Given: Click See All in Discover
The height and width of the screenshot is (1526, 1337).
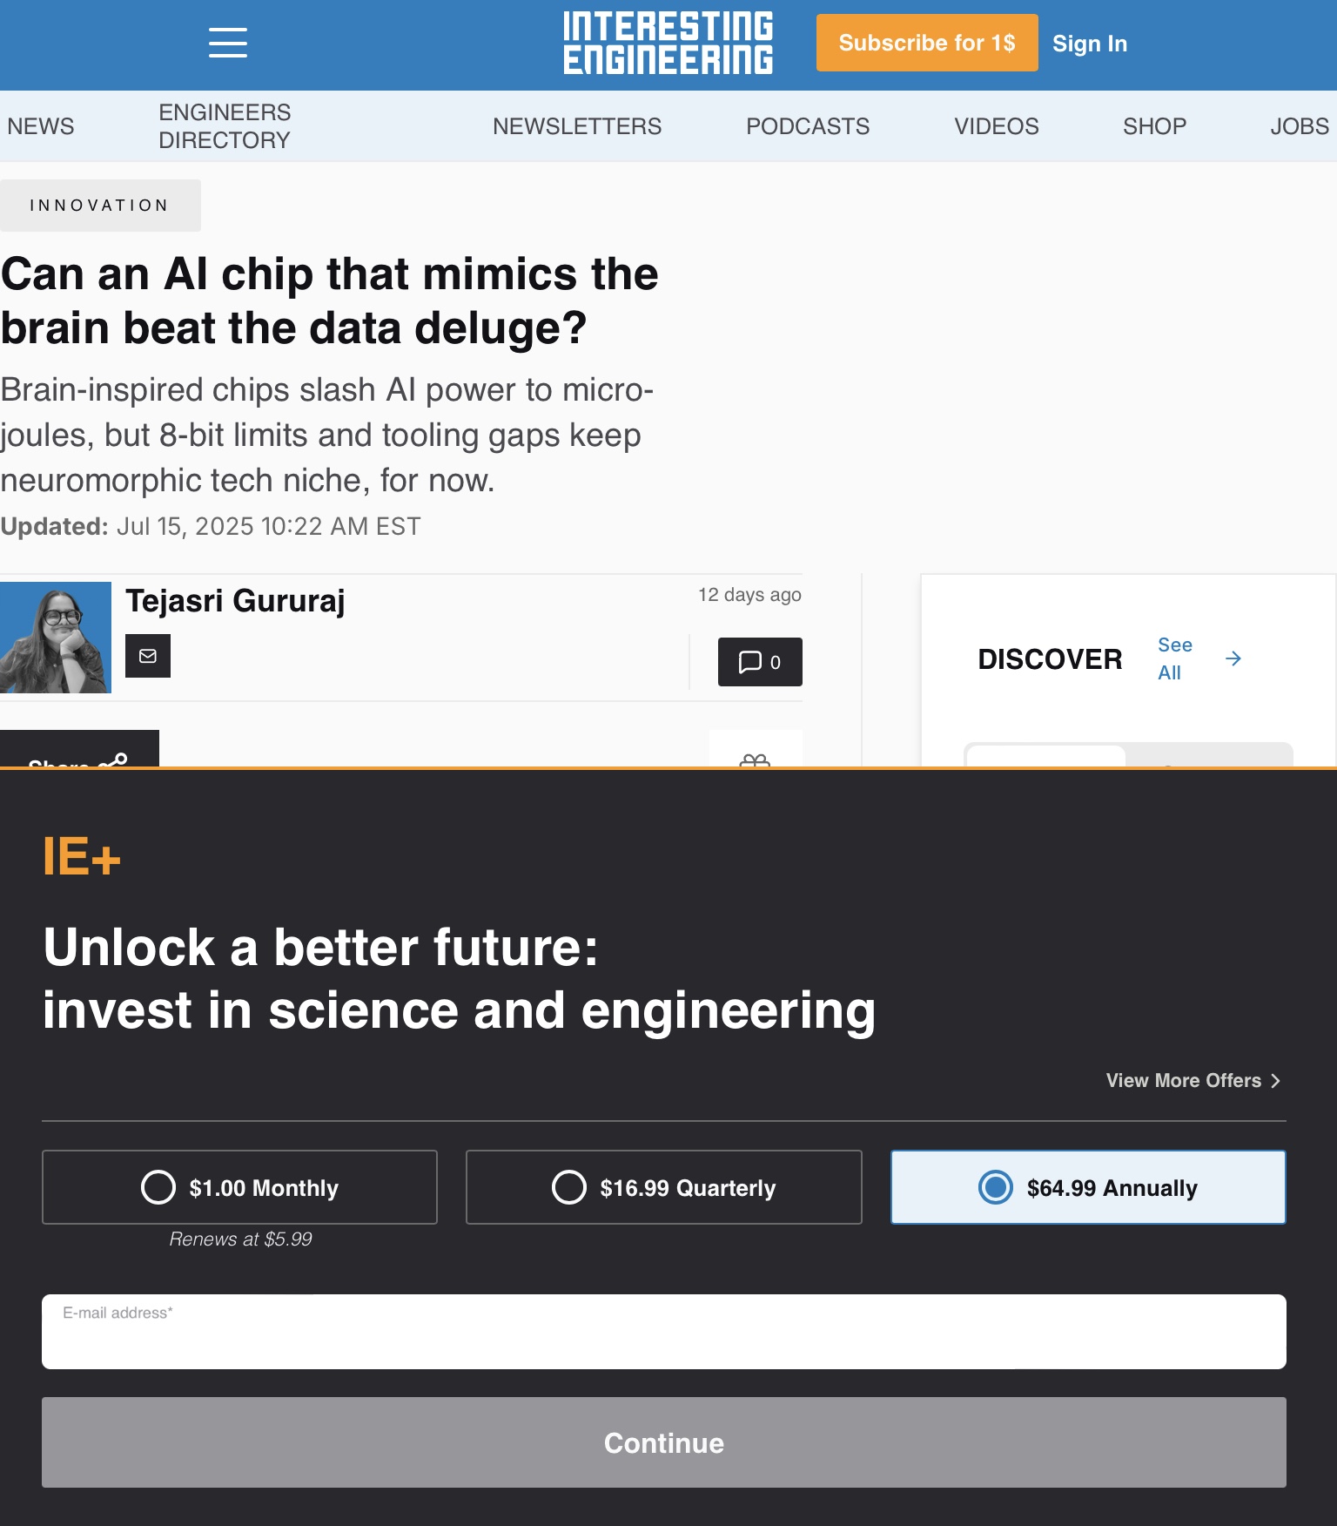Looking at the screenshot, I should tap(1174, 658).
